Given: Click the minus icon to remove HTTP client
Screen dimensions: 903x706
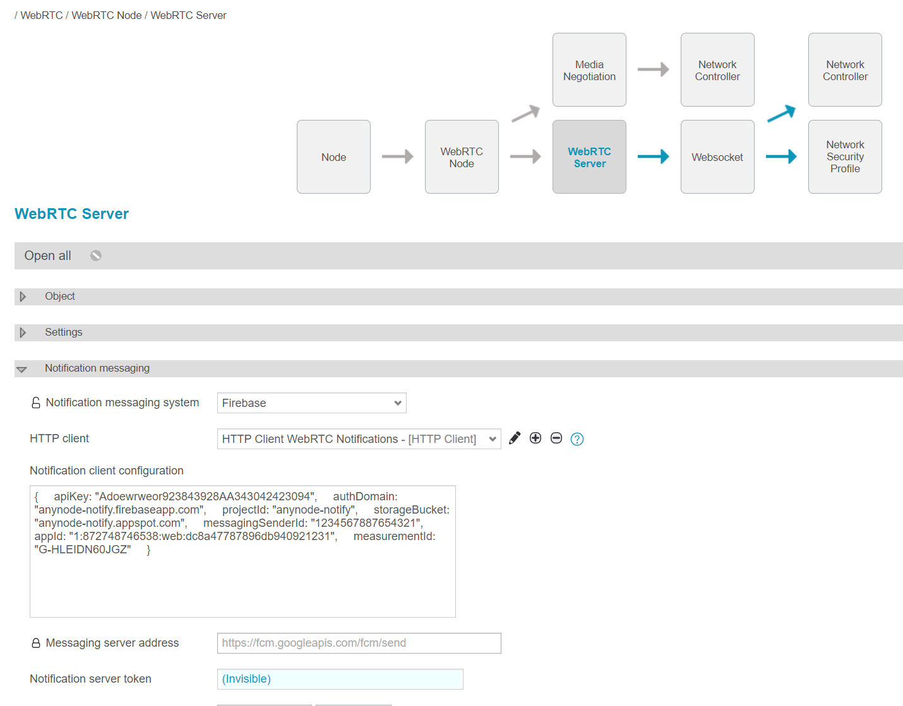Looking at the screenshot, I should [x=556, y=438].
